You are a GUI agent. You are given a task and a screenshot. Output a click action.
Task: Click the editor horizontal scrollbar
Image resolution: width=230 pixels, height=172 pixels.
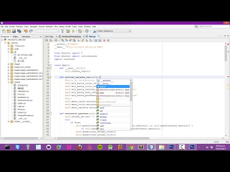[x=103, y=138]
